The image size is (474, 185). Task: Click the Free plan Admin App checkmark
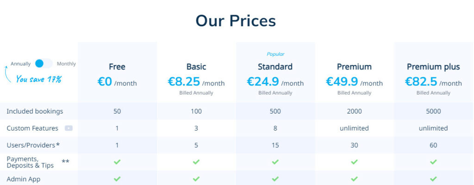click(117, 179)
